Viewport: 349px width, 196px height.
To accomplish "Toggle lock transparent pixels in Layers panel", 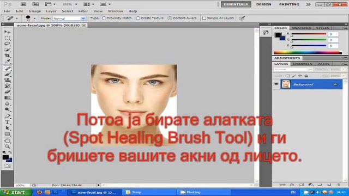I will pyautogui.click(x=287, y=76).
